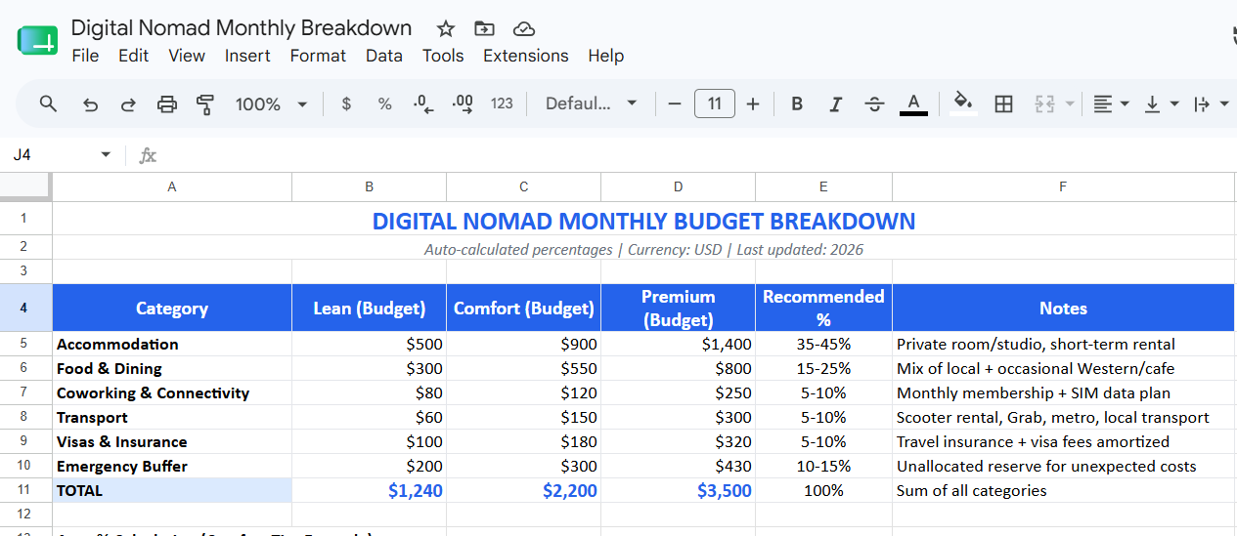The height and width of the screenshot is (536, 1237).
Task: Select the Recommended % header cell
Action: pos(823,308)
